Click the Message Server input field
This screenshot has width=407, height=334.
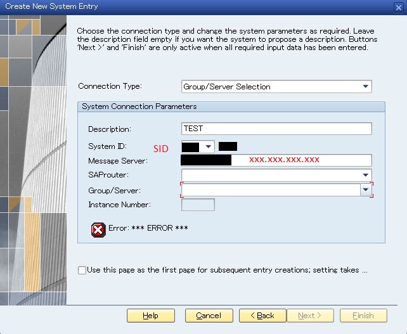(276, 160)
